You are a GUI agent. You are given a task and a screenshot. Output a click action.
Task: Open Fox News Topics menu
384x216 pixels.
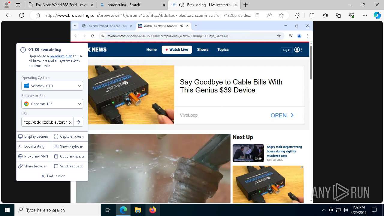[223, 49]
